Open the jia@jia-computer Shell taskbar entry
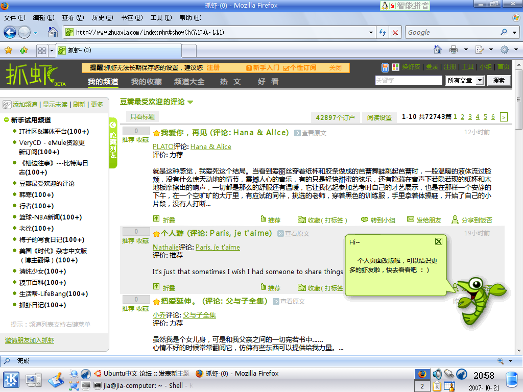Viewport: 523px width, 392px height. (x=144, y=386)
